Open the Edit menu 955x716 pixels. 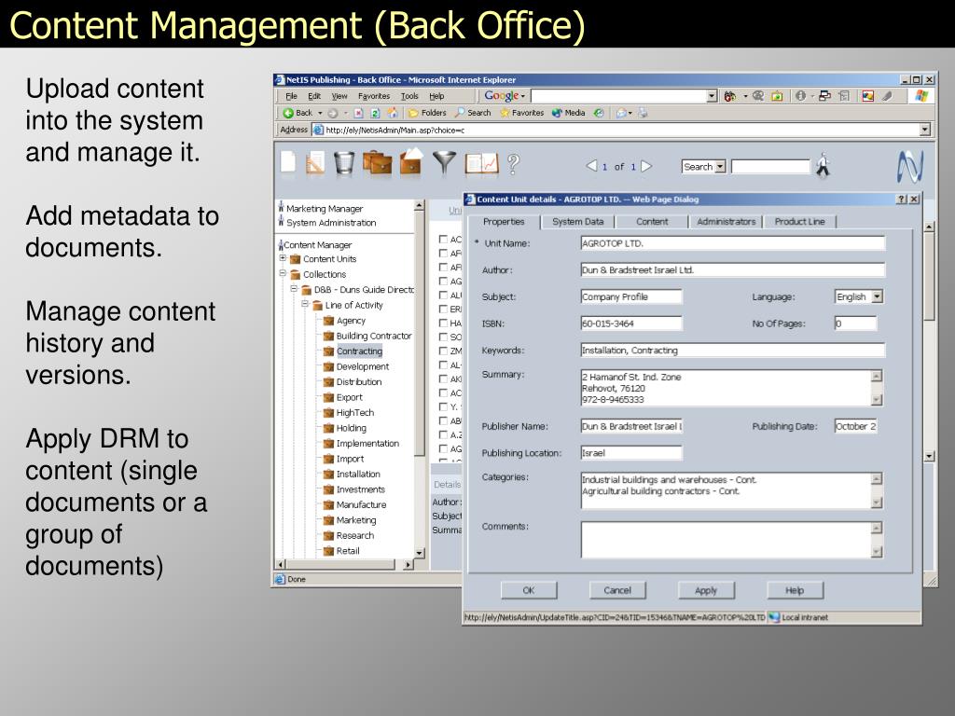coord(314,96)
